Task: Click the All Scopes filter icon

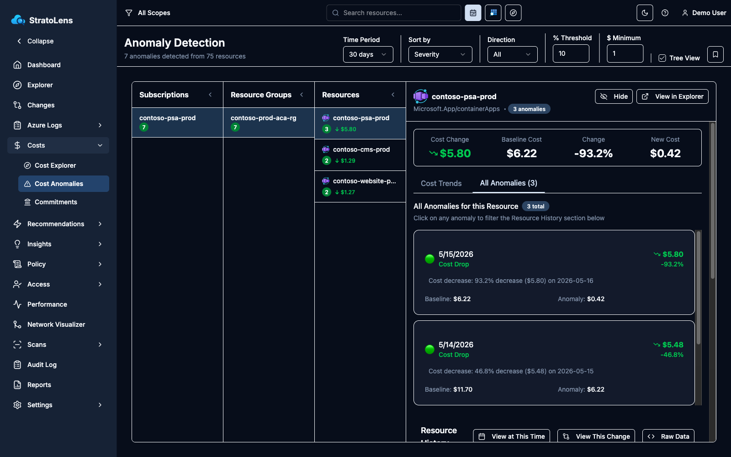Action: pyautogui.click(x=129, y=13)
